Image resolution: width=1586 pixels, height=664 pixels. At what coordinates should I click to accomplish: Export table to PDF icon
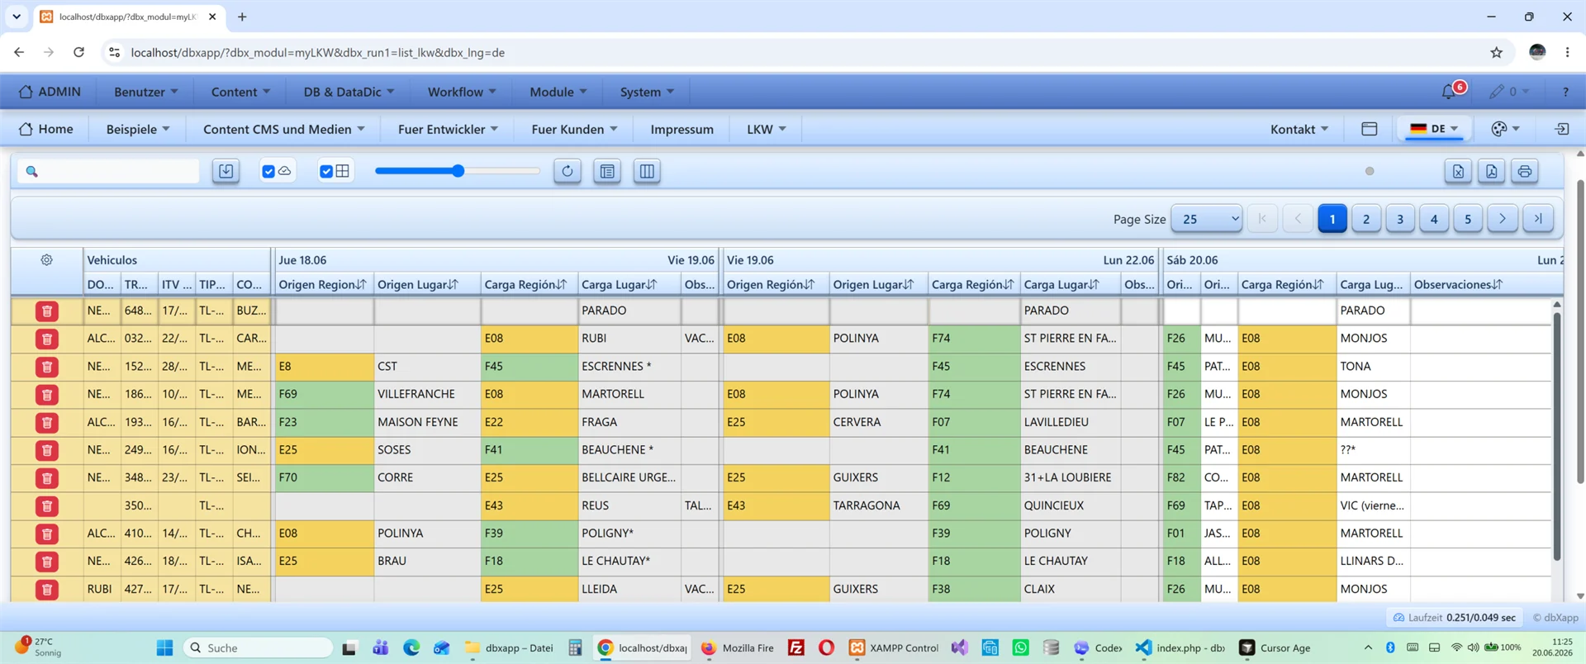point(1491,171)
